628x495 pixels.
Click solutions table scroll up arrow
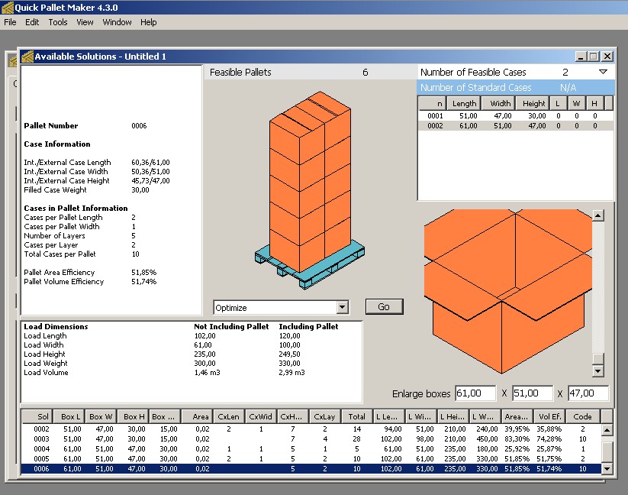(607, 430)
